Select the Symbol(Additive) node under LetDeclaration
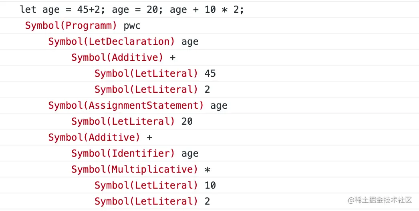 click(117, 58)
